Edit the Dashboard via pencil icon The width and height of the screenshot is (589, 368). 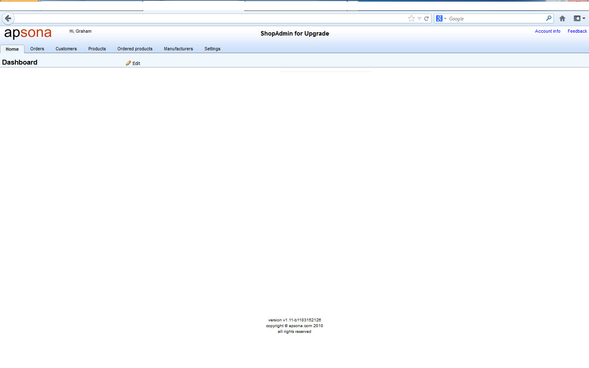[x=128, y=63]
